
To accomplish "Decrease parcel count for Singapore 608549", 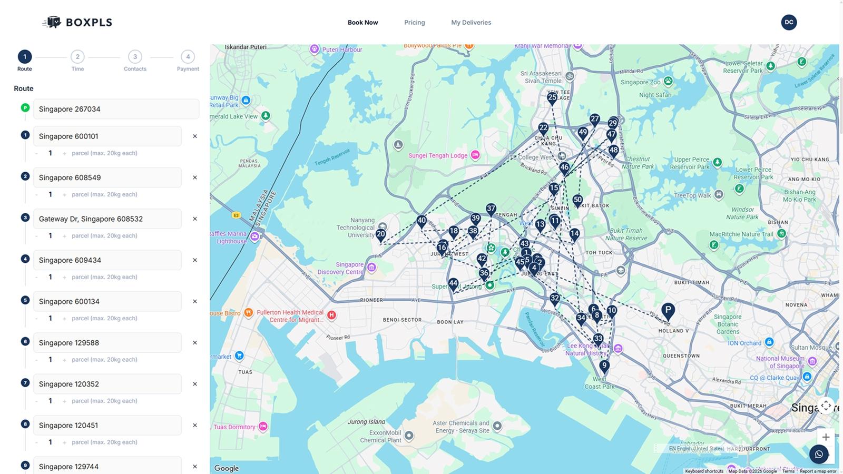I will tap(36, 195).
